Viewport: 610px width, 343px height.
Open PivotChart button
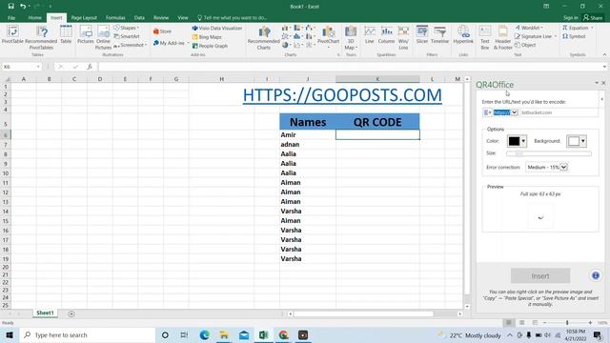[x=328, y=36]
